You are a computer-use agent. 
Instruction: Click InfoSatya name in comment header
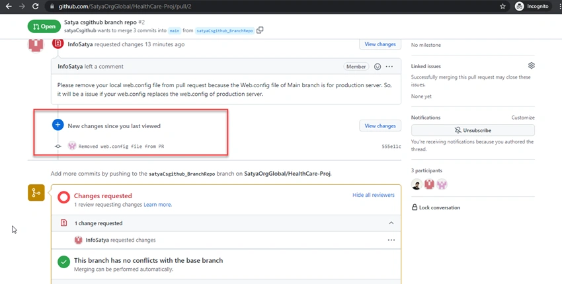[70, 66]
